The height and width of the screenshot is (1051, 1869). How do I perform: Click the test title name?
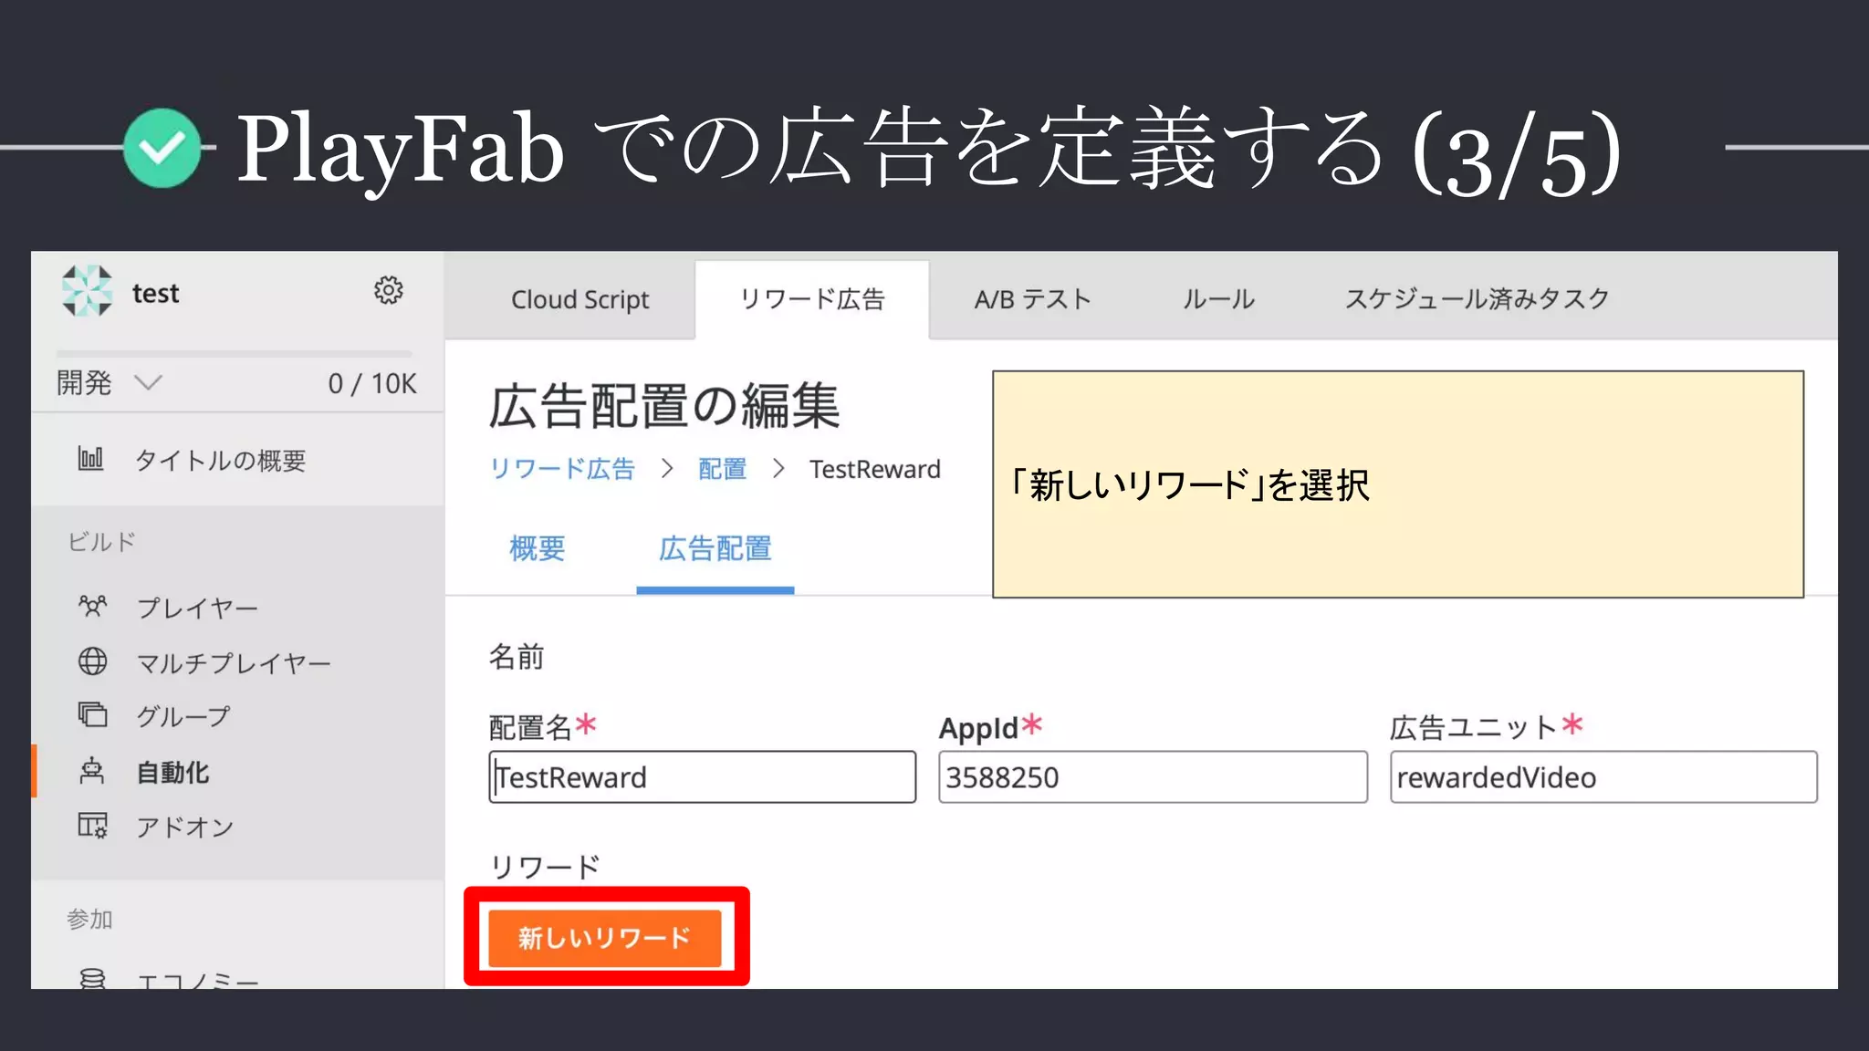[155, 293]
